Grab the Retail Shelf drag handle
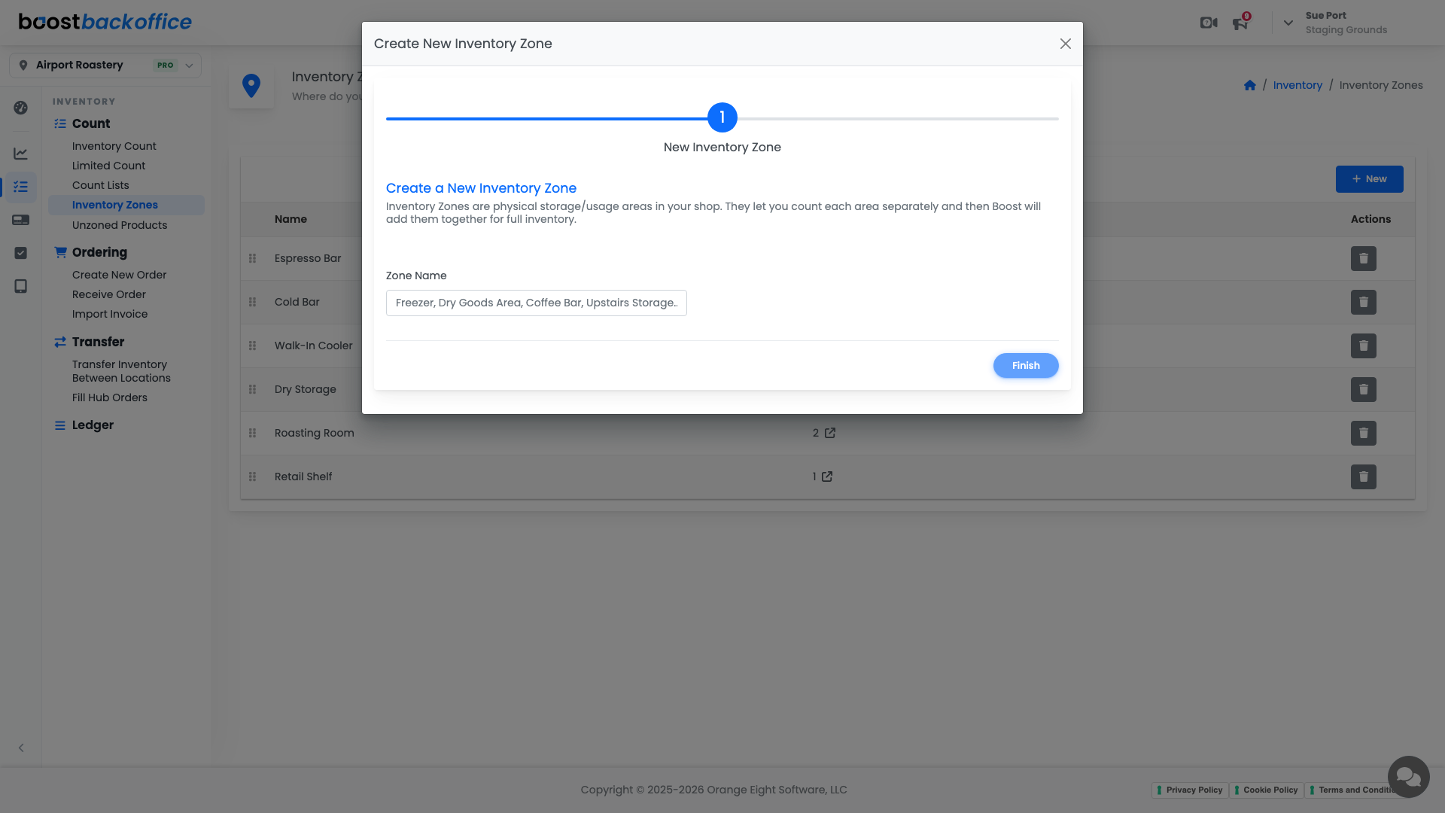The image size is (1445, 813). pos(253,477)
